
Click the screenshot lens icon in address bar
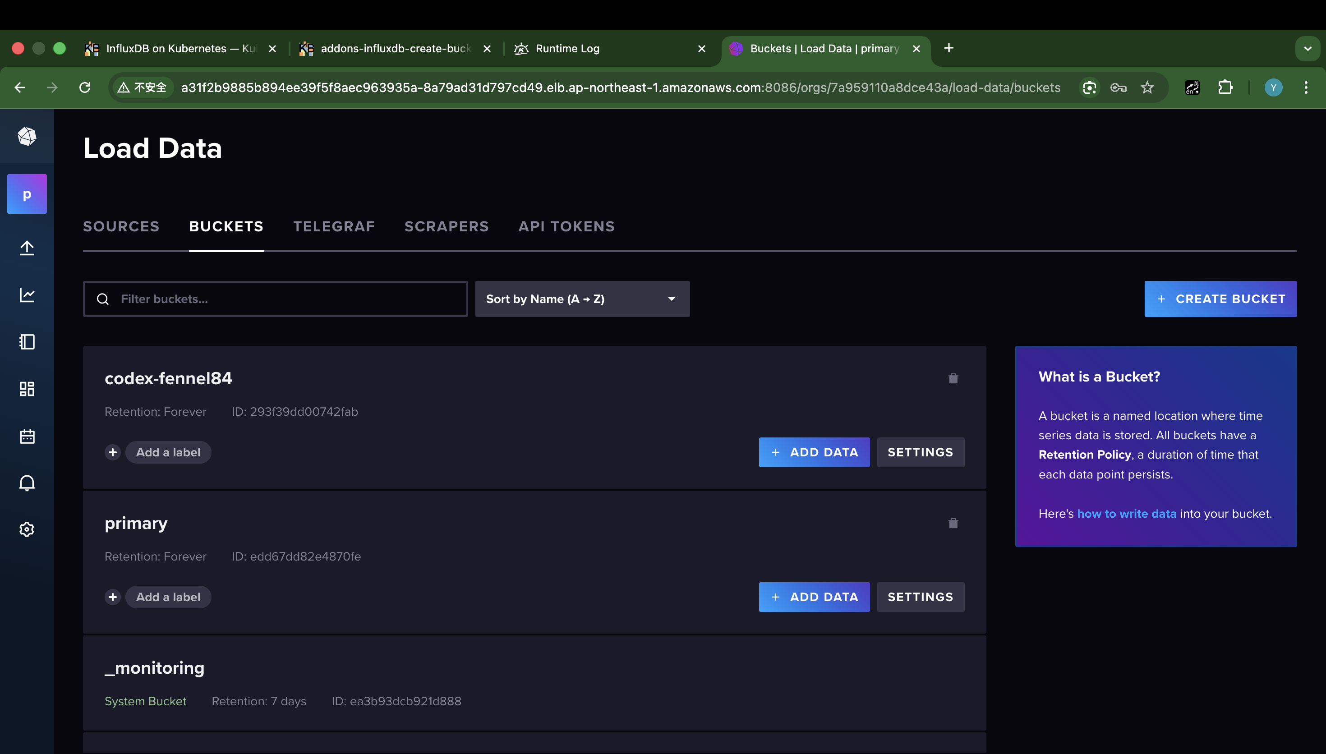[x=1089, y=87]
